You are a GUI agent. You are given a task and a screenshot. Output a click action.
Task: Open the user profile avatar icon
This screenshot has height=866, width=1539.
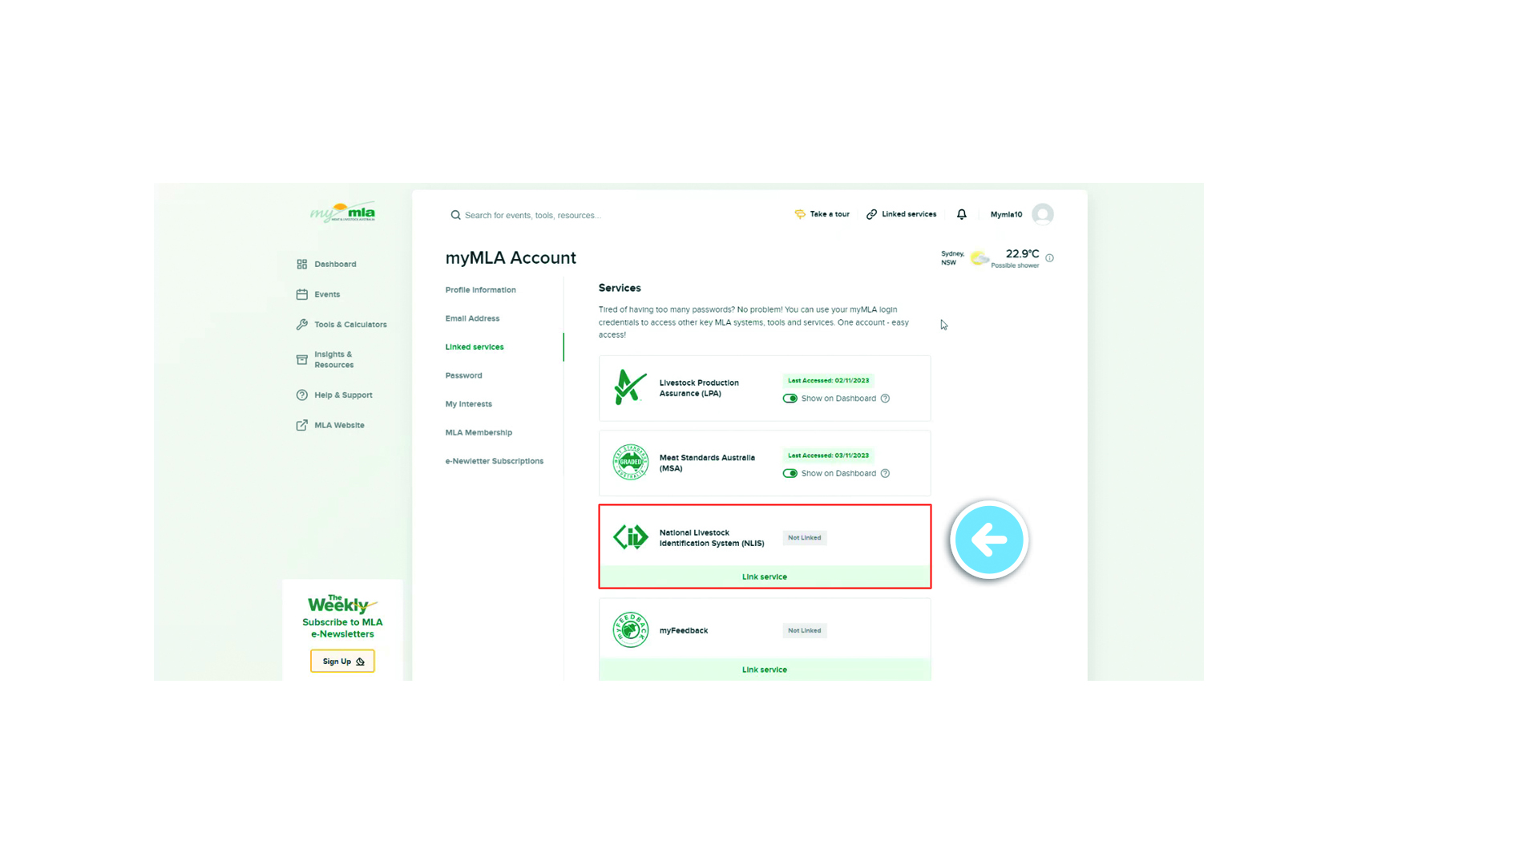1043,214
